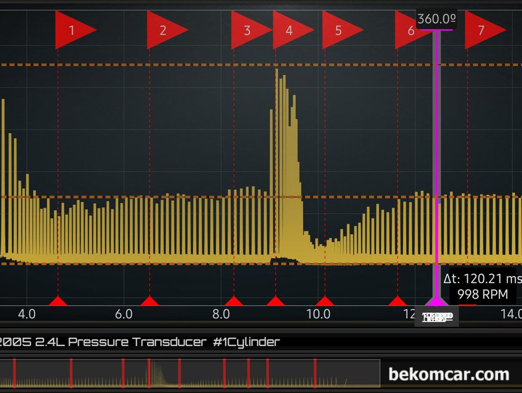Open the bekomcar.com link

coord(449,374)
